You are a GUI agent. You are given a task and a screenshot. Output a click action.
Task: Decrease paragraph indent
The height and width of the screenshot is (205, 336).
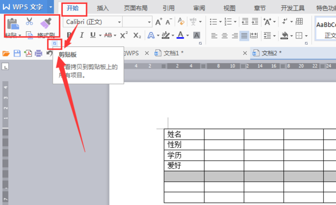pyautogui.click(x=245, y=22)
